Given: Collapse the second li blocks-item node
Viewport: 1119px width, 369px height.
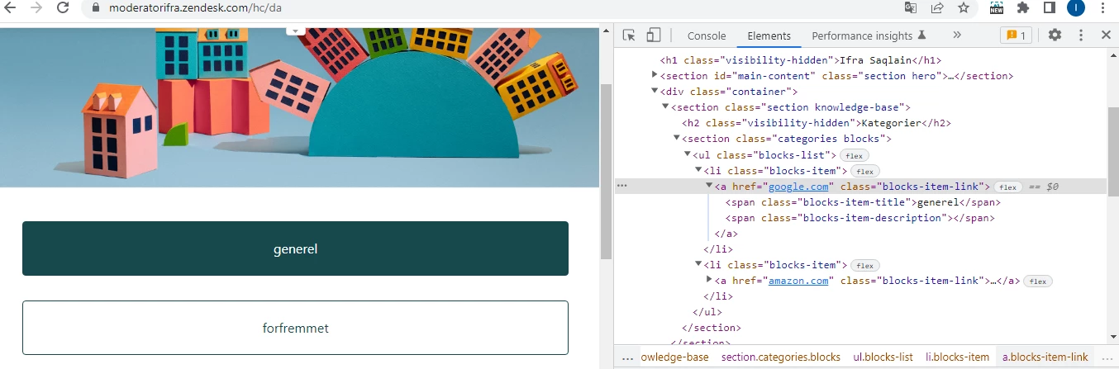Looking at the screenshot, I should tap(698, 265).
